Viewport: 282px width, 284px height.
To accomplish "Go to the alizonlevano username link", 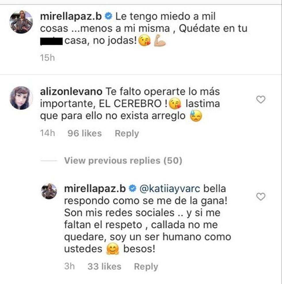I will [71, 92].
